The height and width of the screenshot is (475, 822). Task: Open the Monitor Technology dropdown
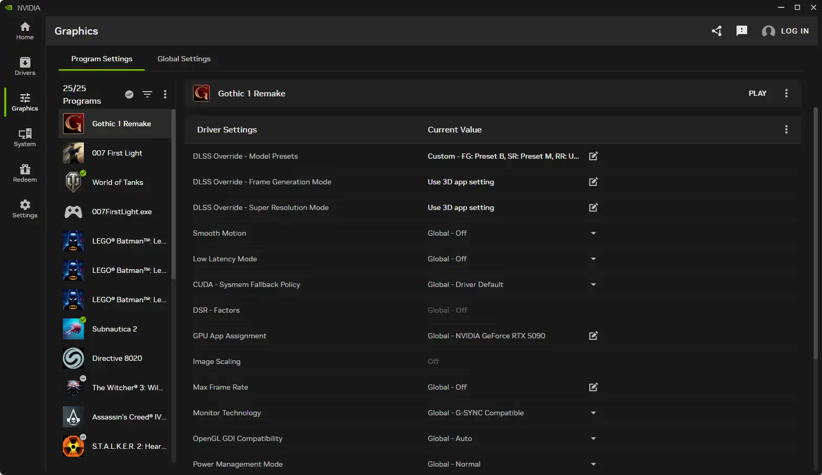tap(593, 413)
